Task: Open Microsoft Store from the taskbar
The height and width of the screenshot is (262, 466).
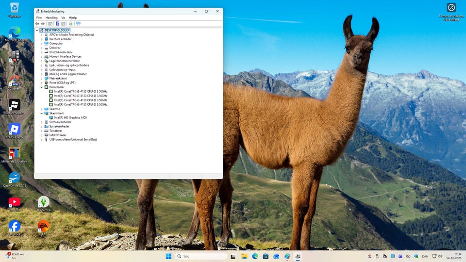Action: [x=266, y=256]
